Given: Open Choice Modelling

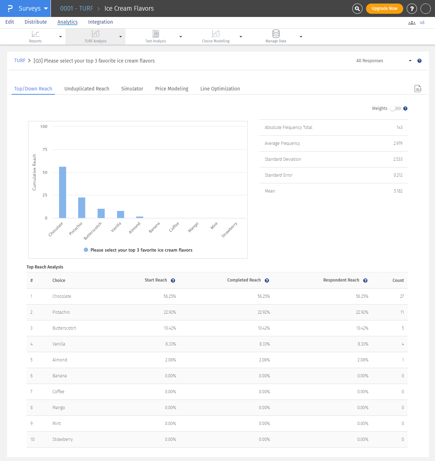Looking at the screenshot, I should coord(215,34).
